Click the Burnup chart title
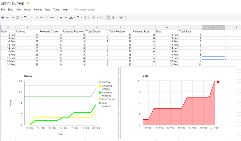241x141 pixels. pyautogui.click(x=28, y=76)
